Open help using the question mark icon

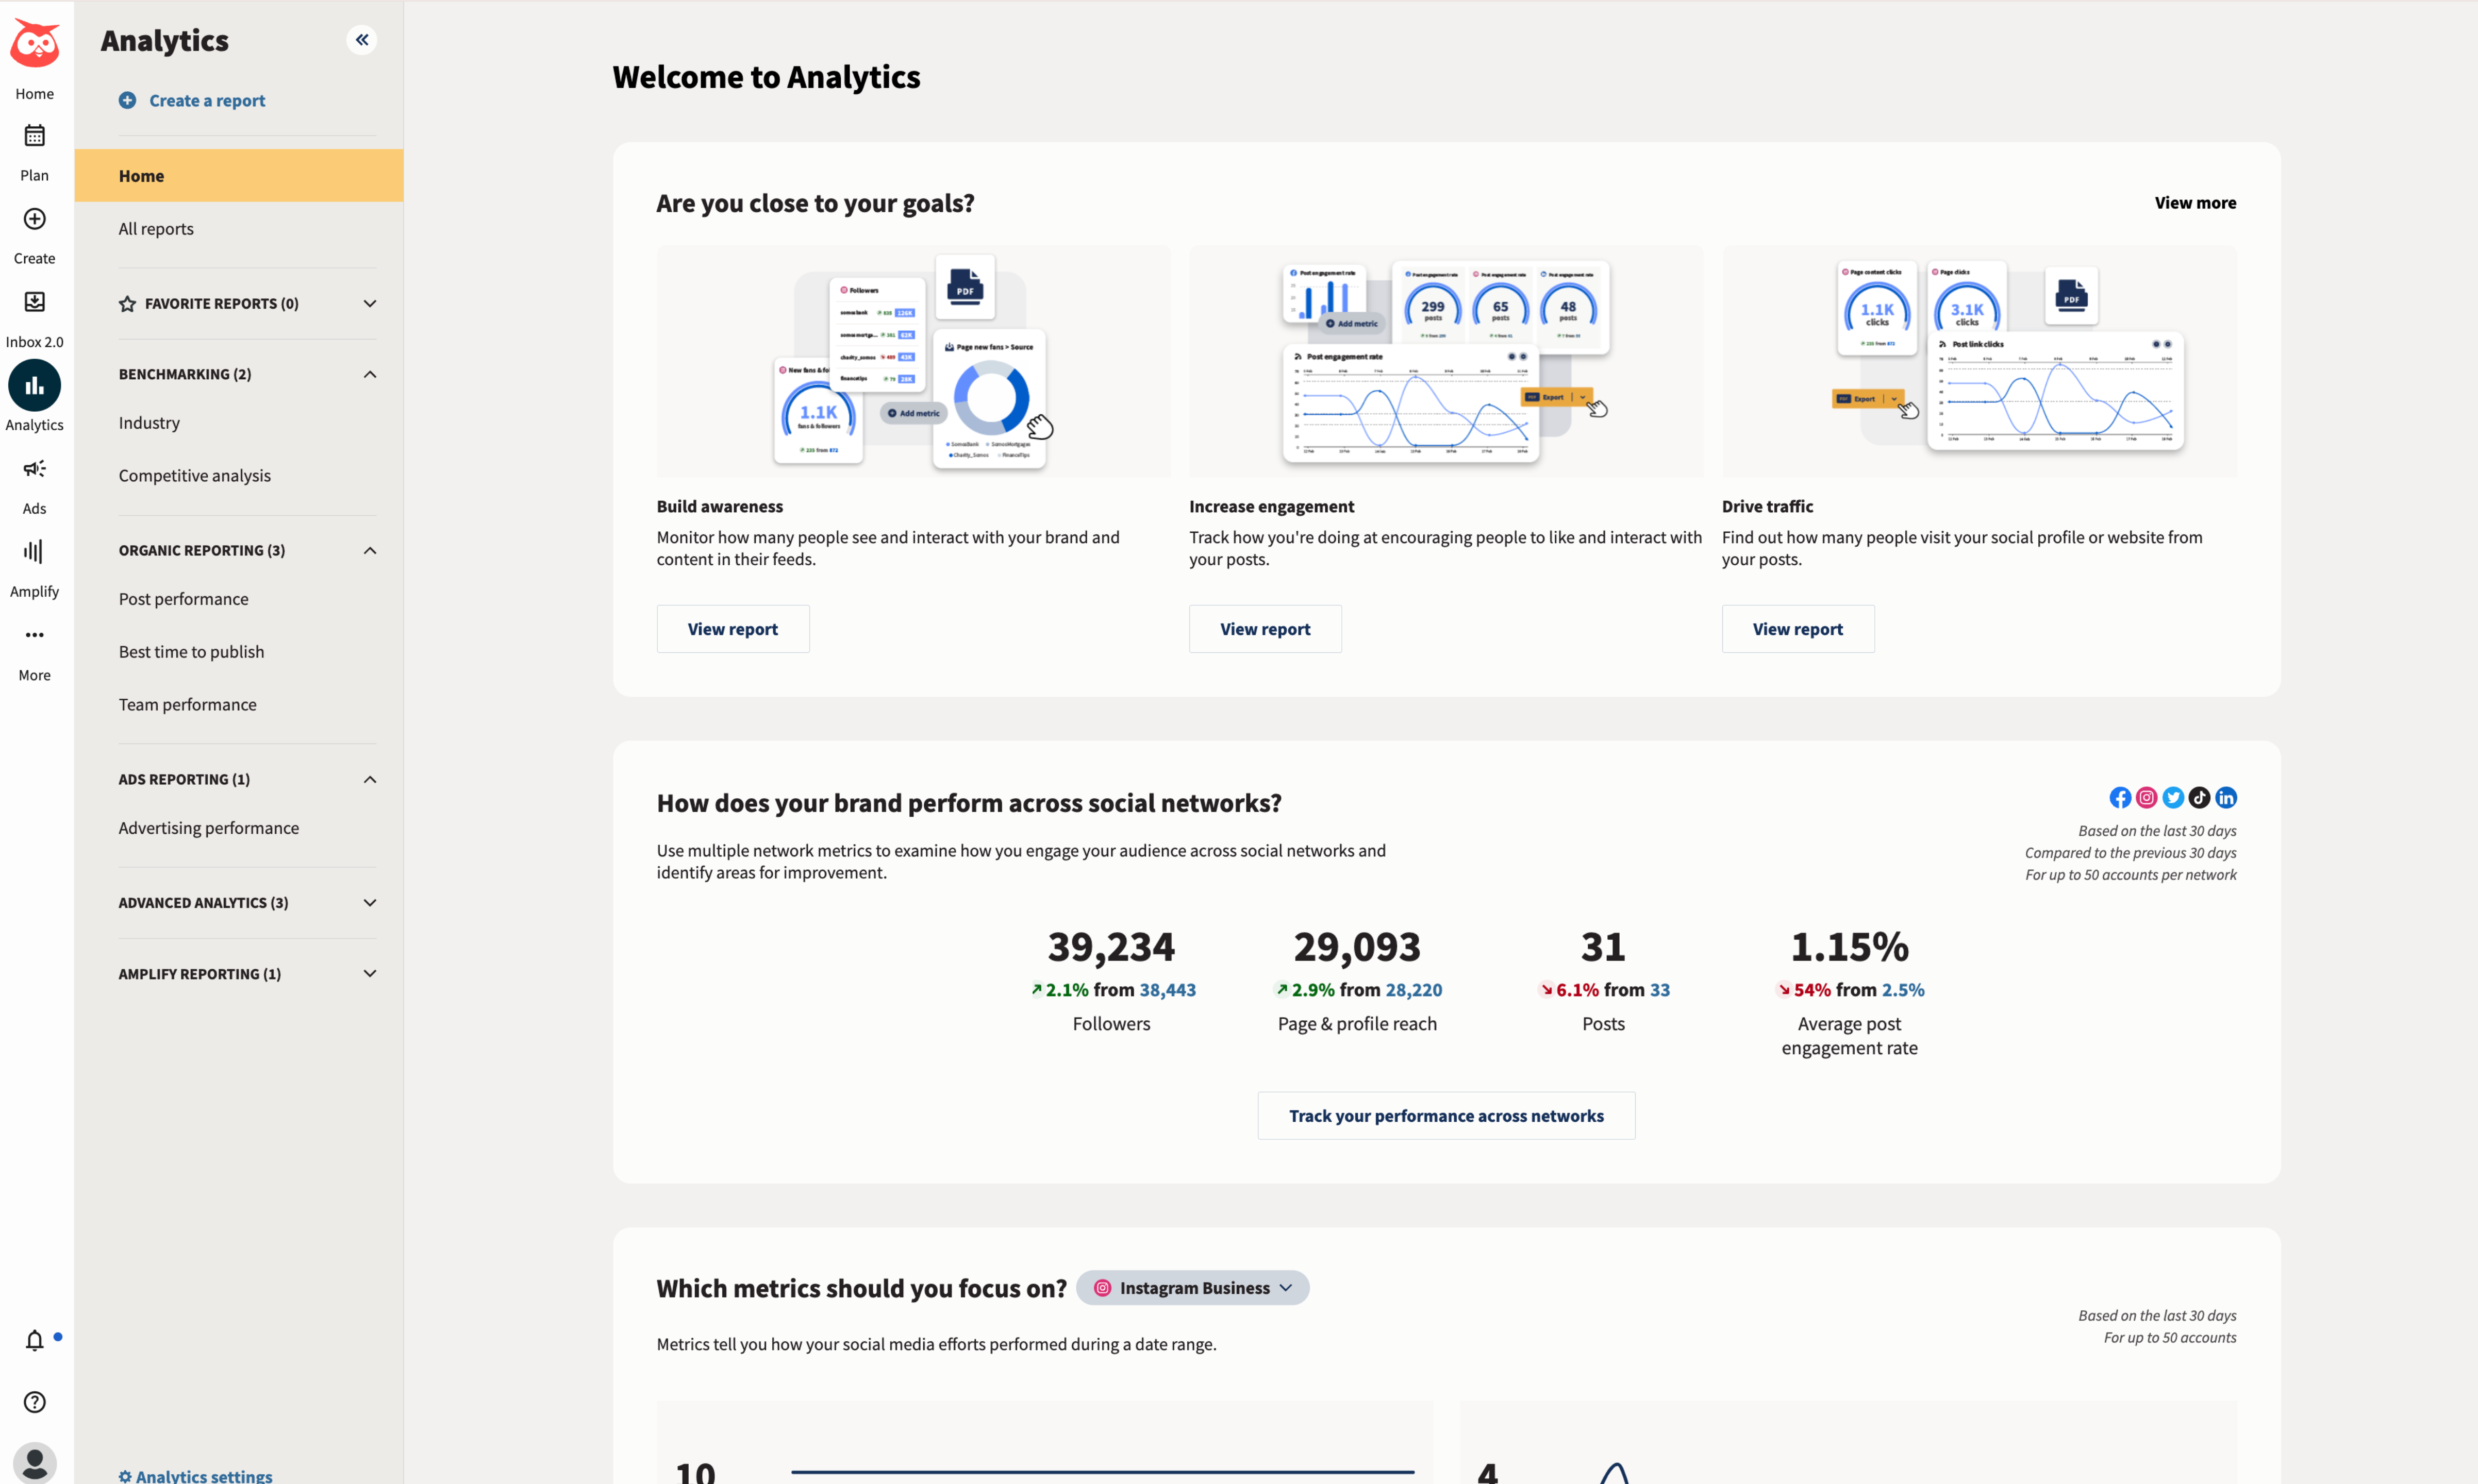(x=34, y=1402)
